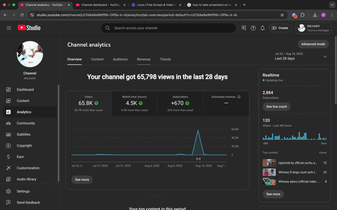
Task: Select the Subscribers metric card
Action: (180, 103)
